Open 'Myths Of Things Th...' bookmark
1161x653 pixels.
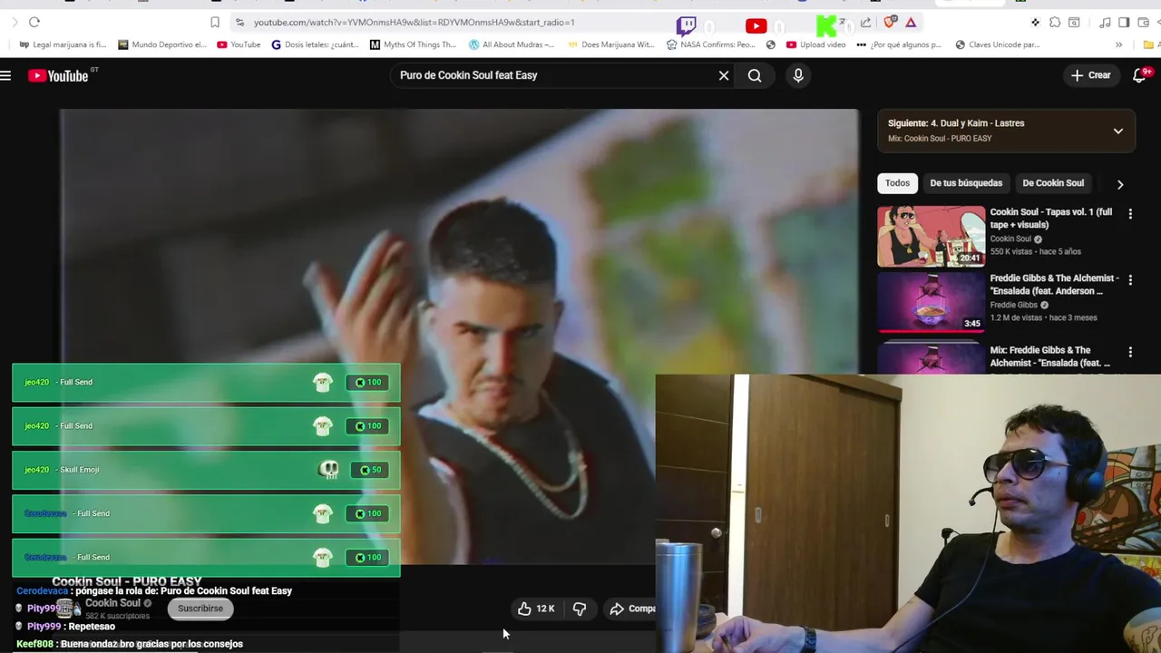coord(413,44)
